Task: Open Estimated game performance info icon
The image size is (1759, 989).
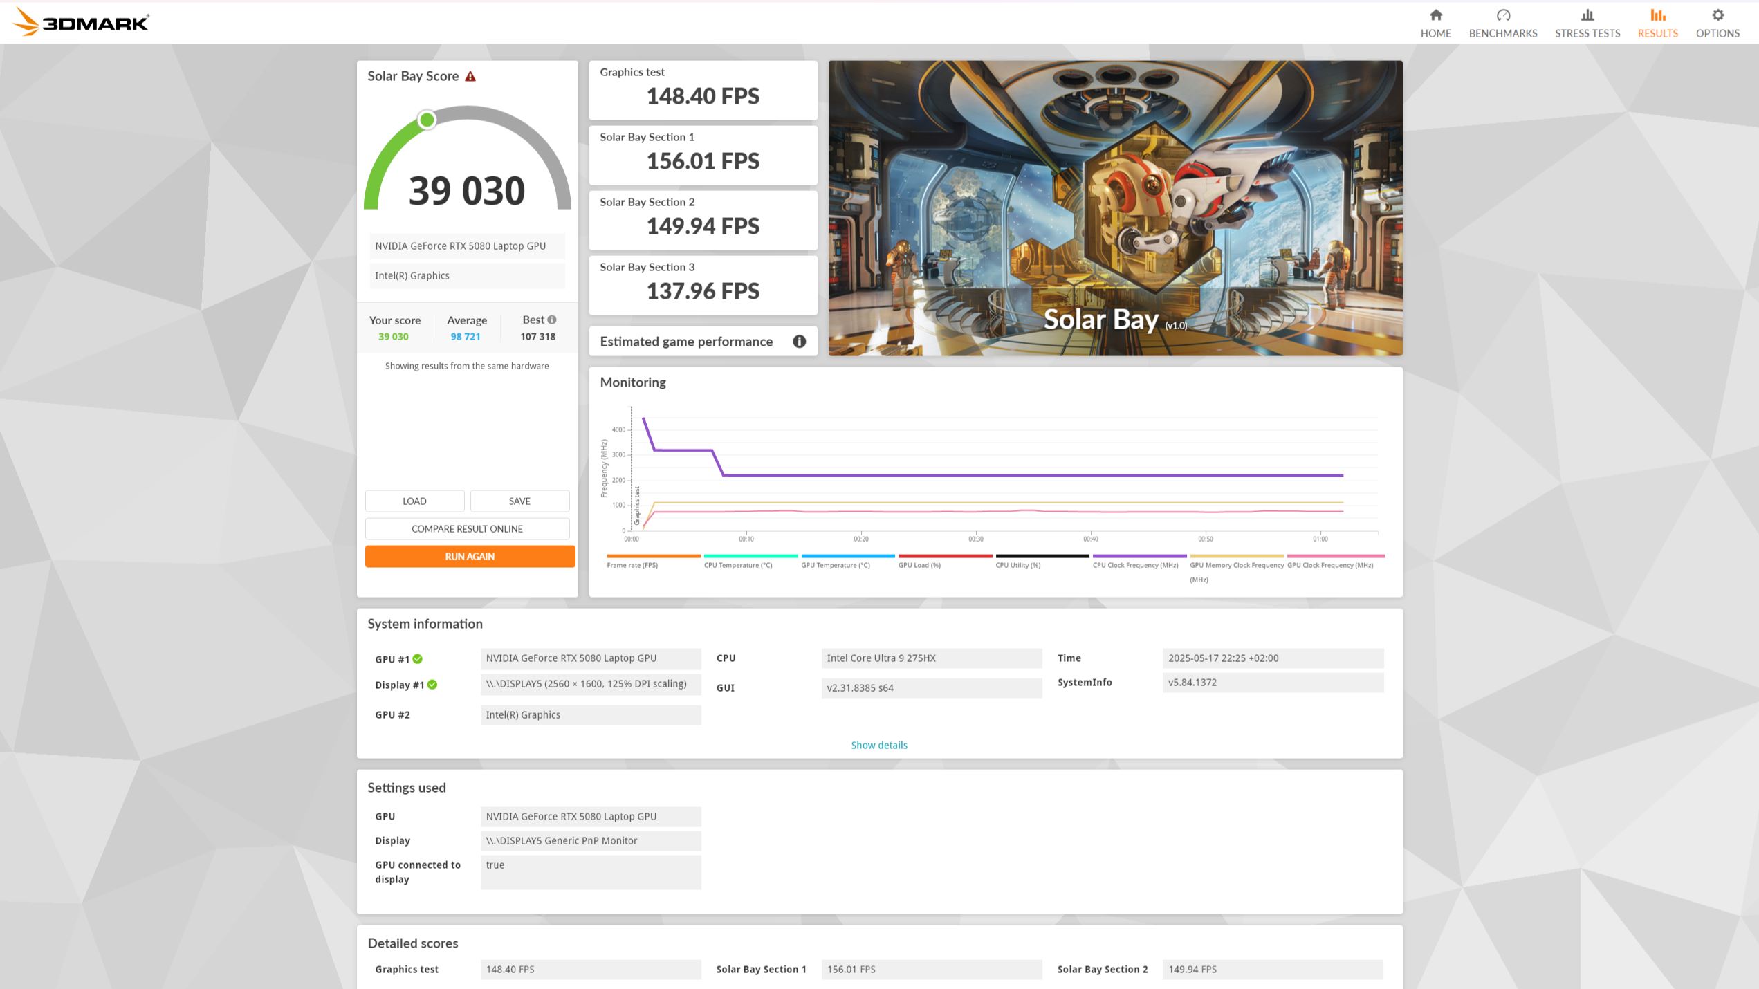Action: coord(799,341)
